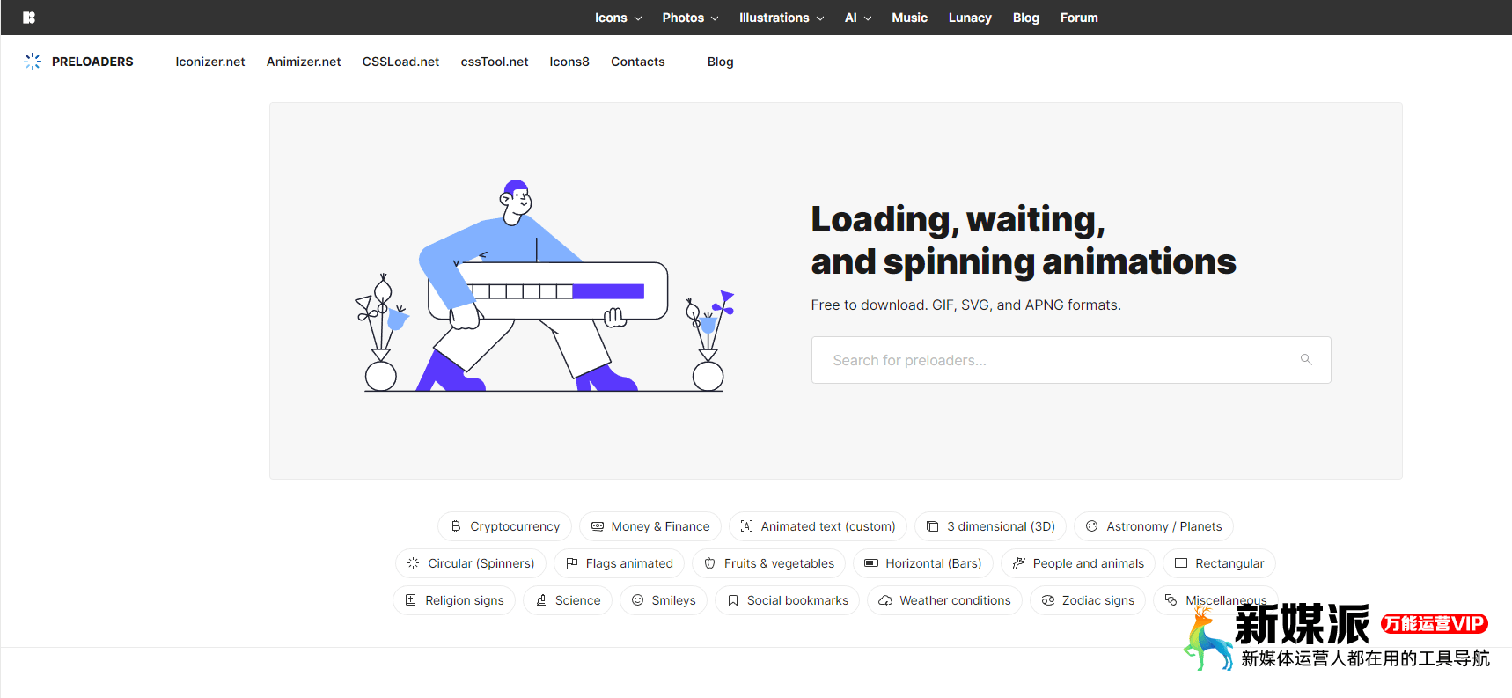Open the Music page
This screenshot has height=698, width=1512.
pos(909,18)
